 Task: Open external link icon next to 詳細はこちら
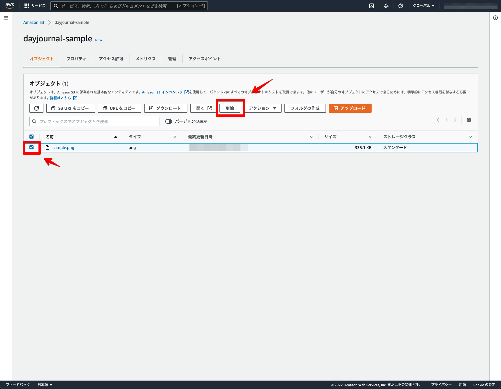(75, 98)
